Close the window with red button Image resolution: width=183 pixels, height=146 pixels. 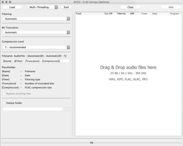click(x=3, y=2)
